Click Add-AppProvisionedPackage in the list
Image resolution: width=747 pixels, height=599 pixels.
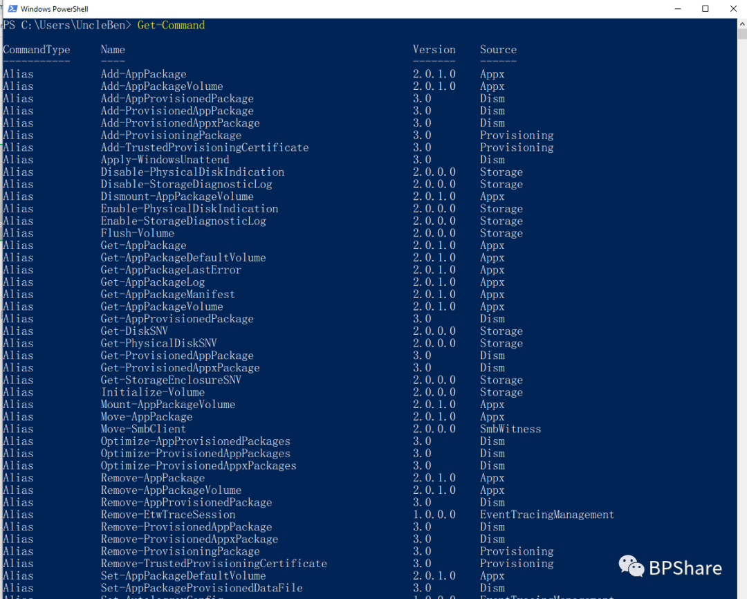click(177, 99)
